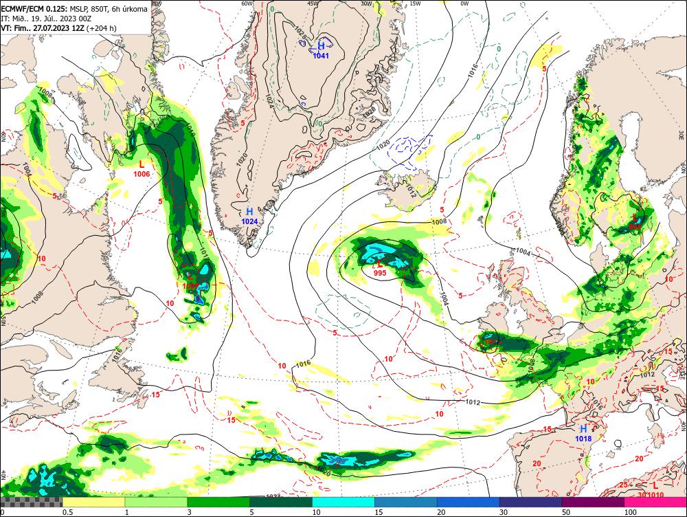The image size is (687, 517).
Task: Click the 'VT: Fim.. 27.07.2023 12Z' valid time
Action: [x=43, y=28]
